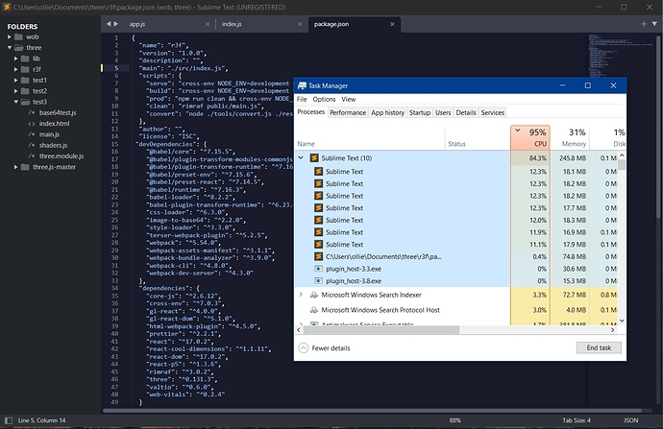Switch to Performance tab in Task Manager
The image size is (663, 429).
click(348, 112)
